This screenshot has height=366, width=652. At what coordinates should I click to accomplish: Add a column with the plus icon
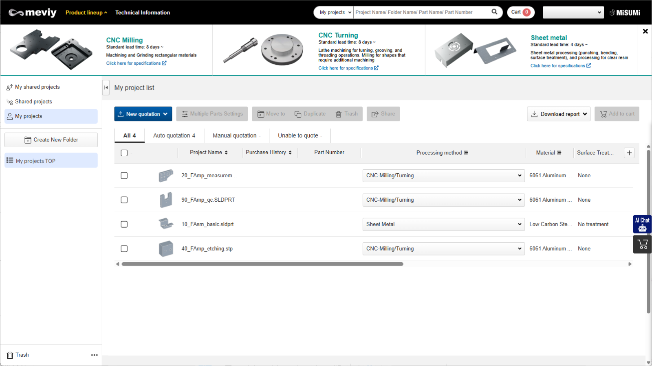coord(629,153)
